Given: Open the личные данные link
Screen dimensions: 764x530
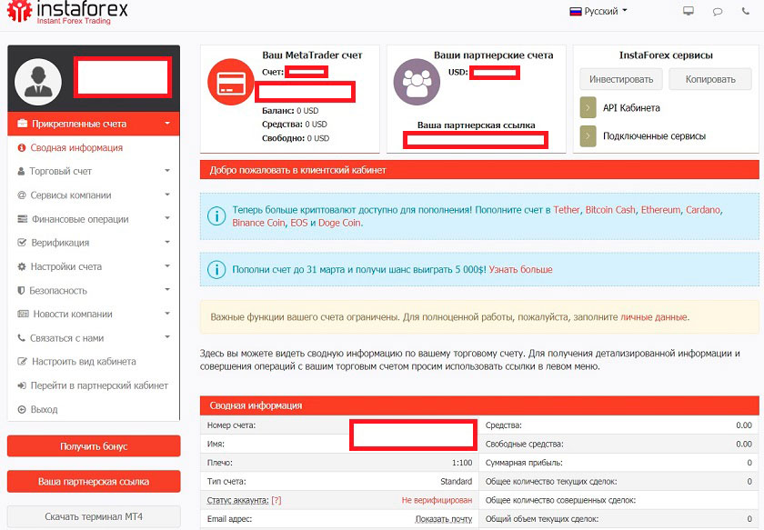Looking at the screenshot, I should point(654,316).
